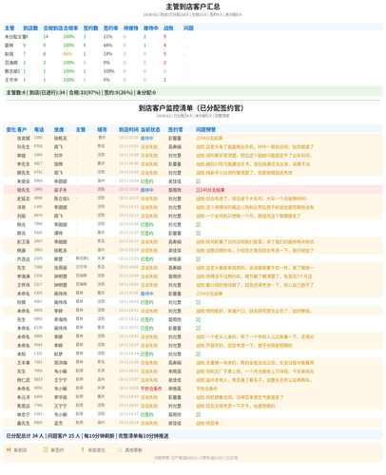Click the red 145分无结果 warning text
386x475 pixels.
point(213,190)
